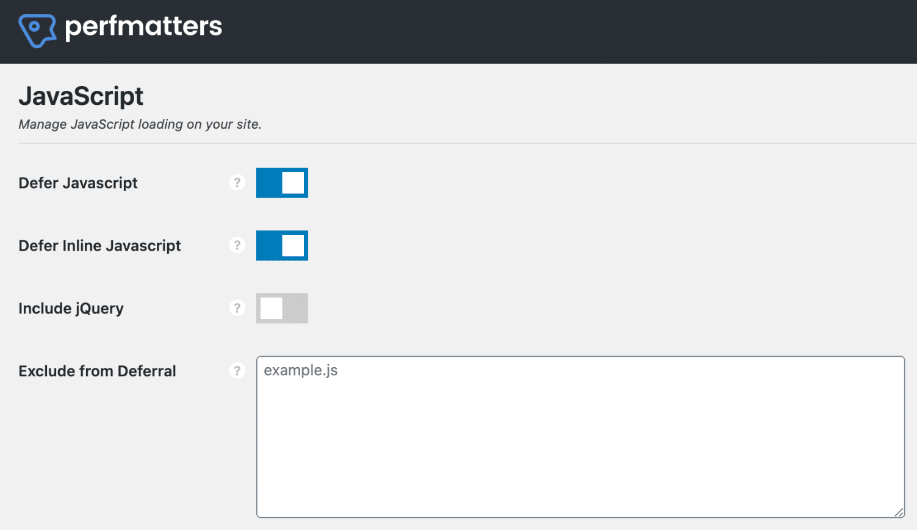Select the JavaScript page heading
The height and width of the screenshot is (530, 917).
[x=81, y=96]
